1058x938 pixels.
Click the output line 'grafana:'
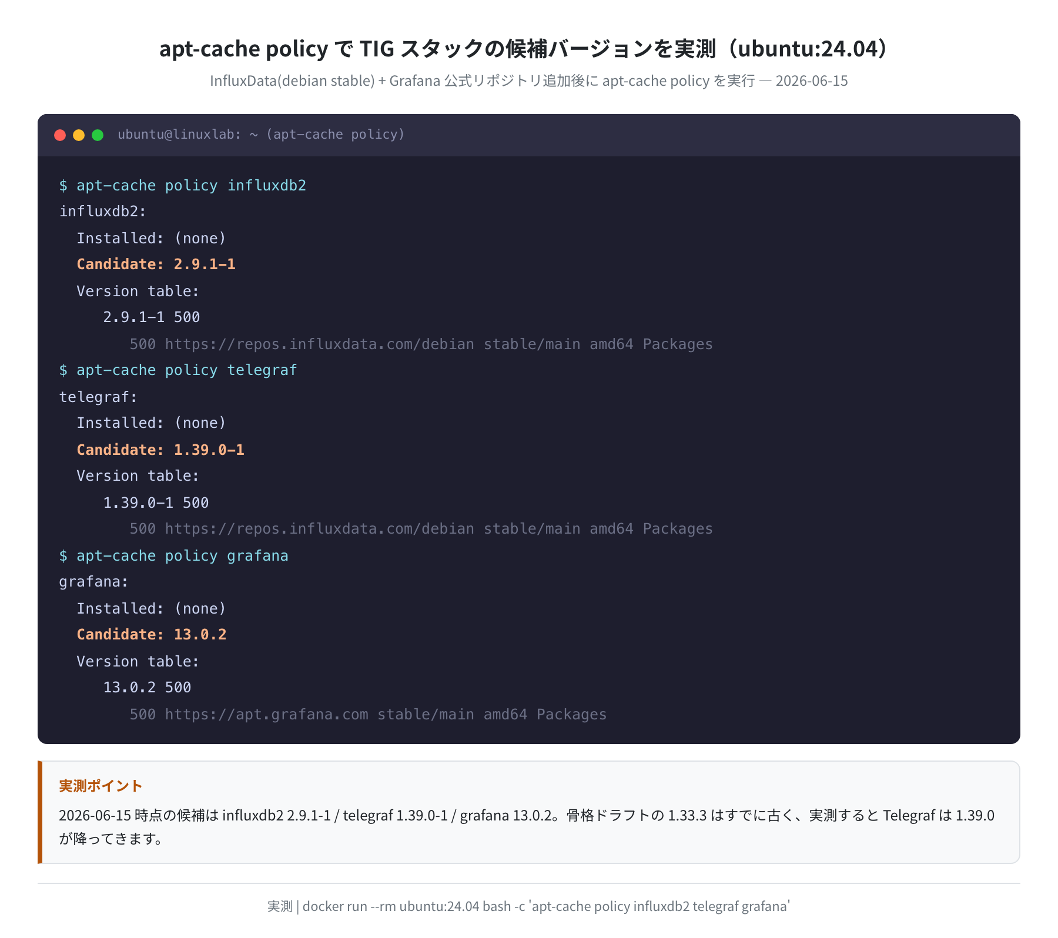(94, 582)
